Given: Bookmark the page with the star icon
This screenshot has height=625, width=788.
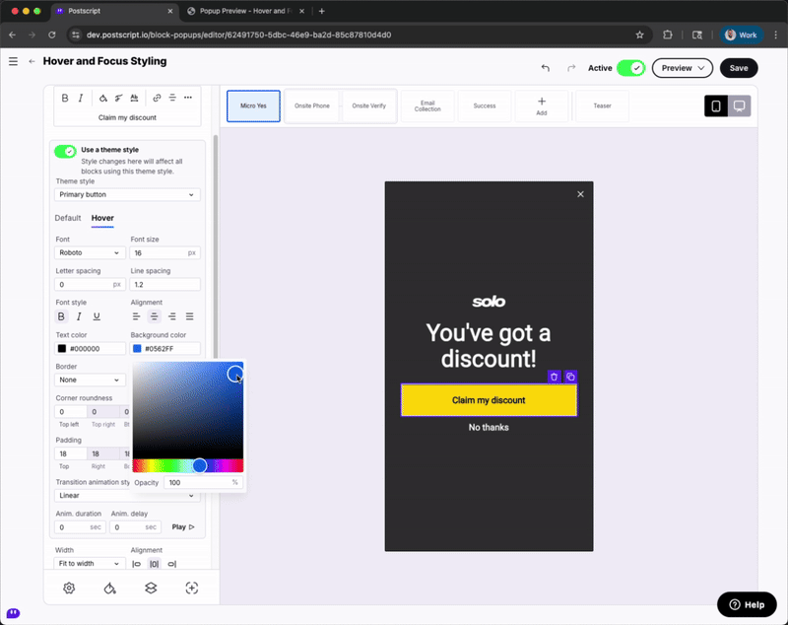Looking at the screenshot, I should pos(639,35).
